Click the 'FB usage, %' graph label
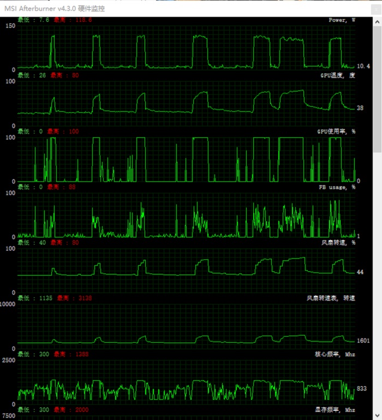This screenshot has height=420, width=382. (337, 187)
